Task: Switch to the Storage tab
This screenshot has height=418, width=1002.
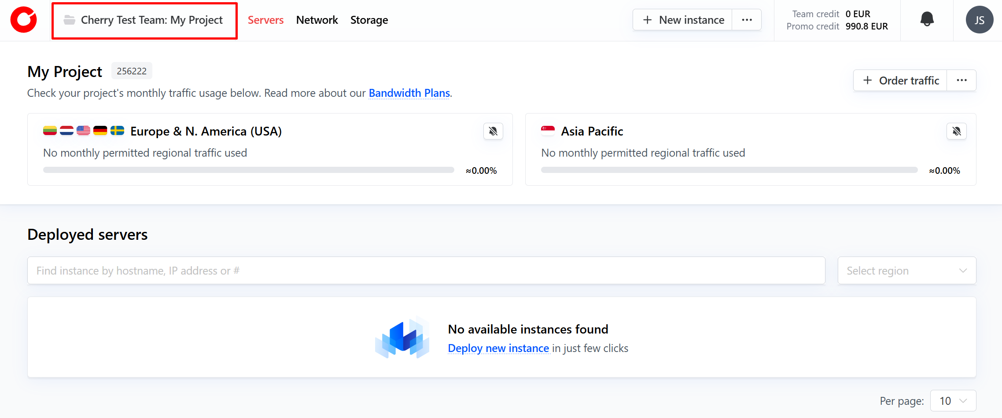Action: pos(369,20)
